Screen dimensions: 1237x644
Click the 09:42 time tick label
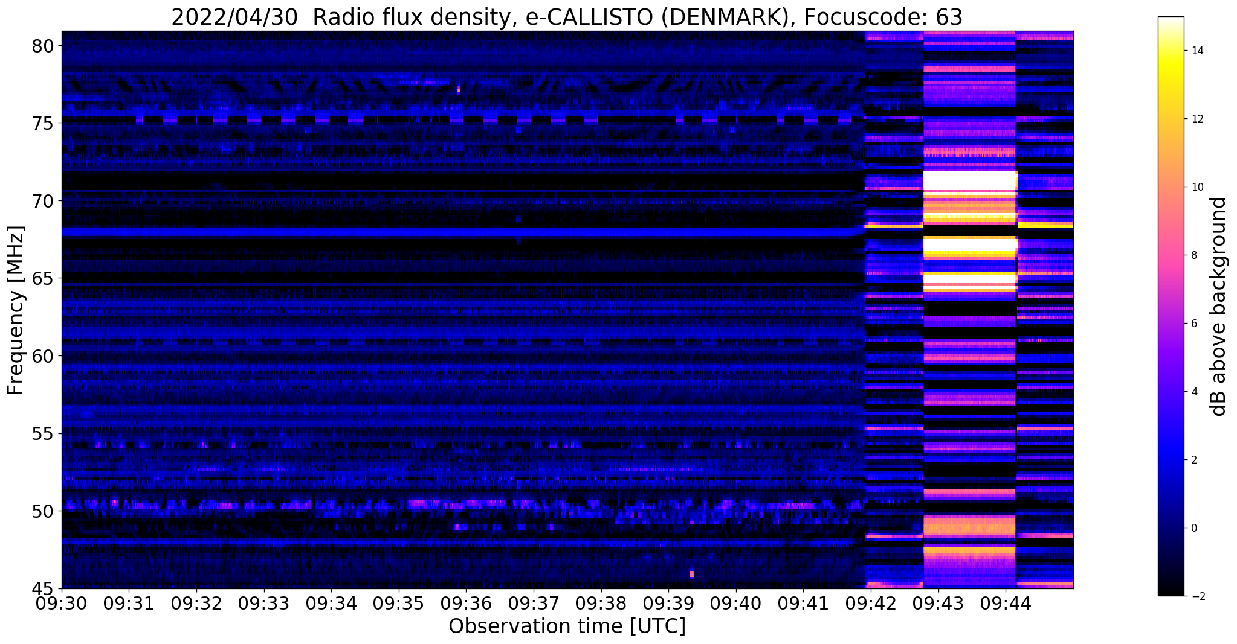871,602
